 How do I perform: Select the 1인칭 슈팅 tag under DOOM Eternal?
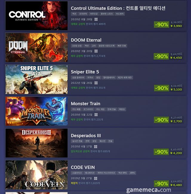pyautogui.click(x=77, y=46)
